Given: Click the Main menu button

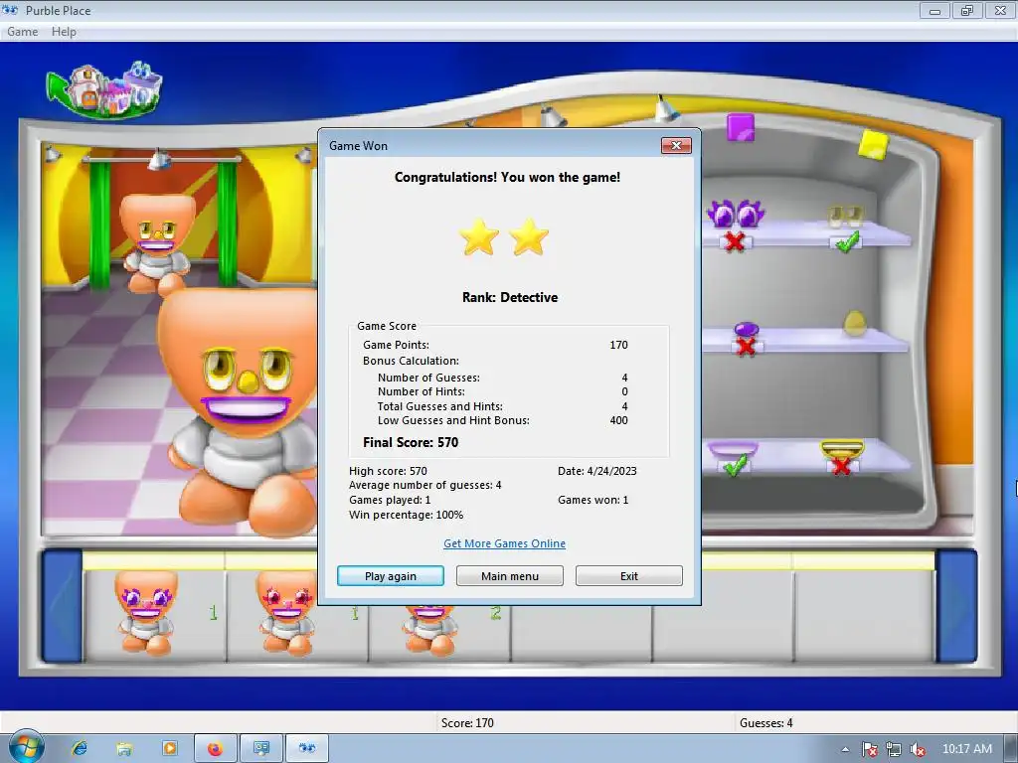Looking at the screenshot, I should click(x=510, y=576).
